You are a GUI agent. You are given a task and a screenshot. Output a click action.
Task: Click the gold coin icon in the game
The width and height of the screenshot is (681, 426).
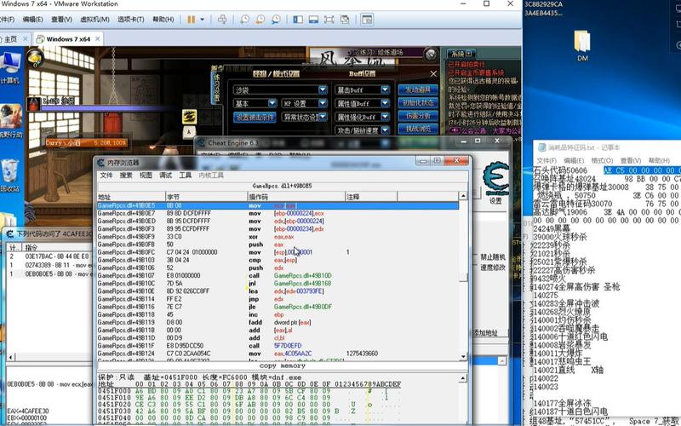pyautogui.click(x=35, y=59)
